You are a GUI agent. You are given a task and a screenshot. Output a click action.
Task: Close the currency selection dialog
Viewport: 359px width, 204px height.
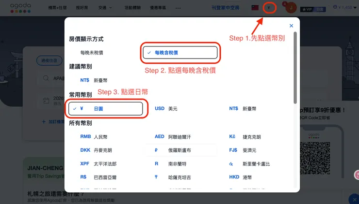pyautogui.click(x=291, y=26)
